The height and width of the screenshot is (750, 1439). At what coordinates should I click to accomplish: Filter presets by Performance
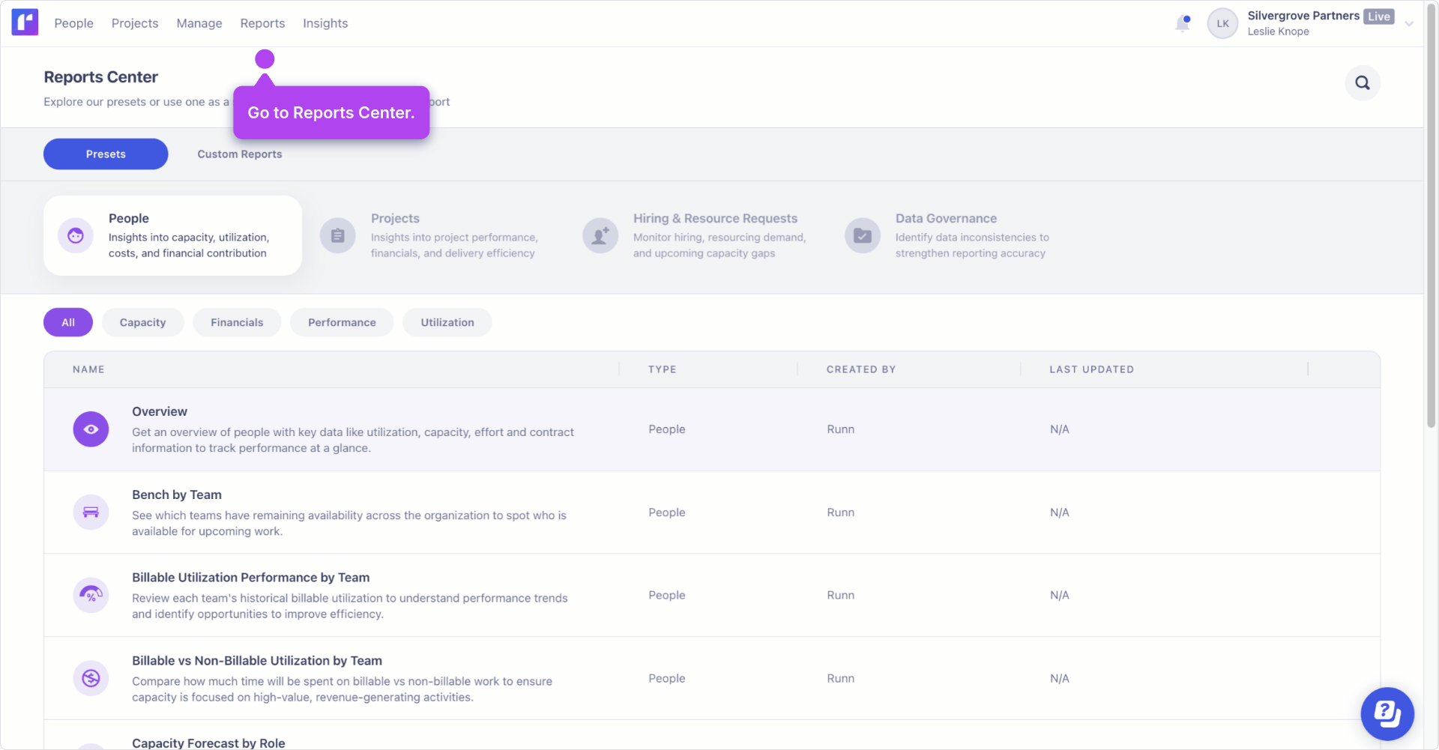click(342, 322)
